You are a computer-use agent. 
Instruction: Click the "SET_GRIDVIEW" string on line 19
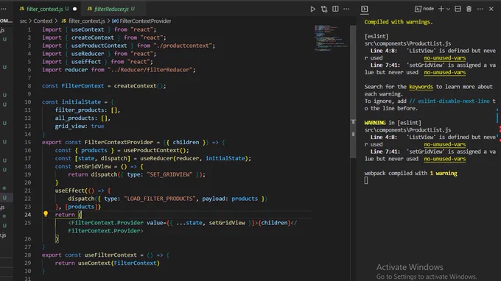(x=169, y=174)
